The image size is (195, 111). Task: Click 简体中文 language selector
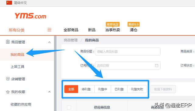tap(20, 3)
